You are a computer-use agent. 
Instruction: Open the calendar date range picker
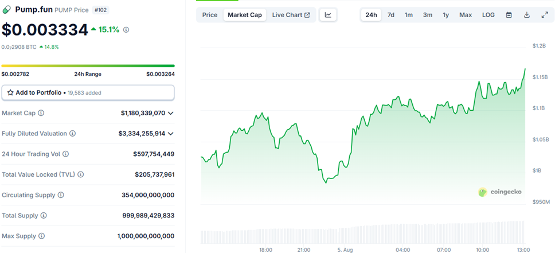(509, 15)
